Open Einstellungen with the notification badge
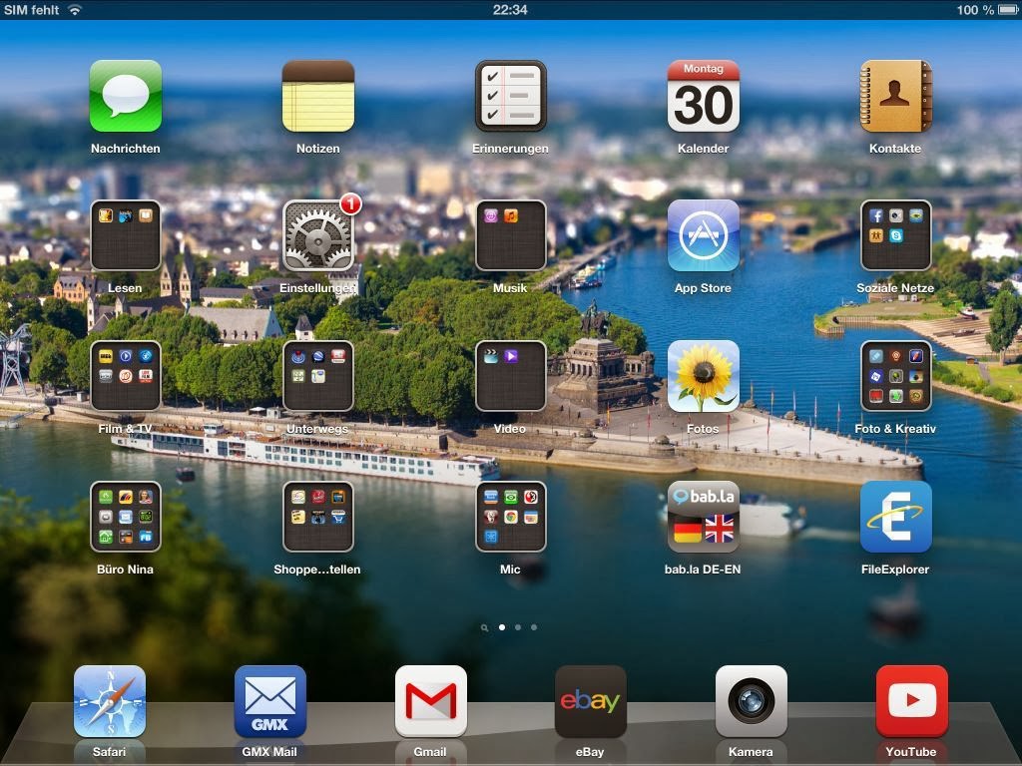The height and width of the screenshot is (766, 1022). pyautogui.click(x=318, y=235)
